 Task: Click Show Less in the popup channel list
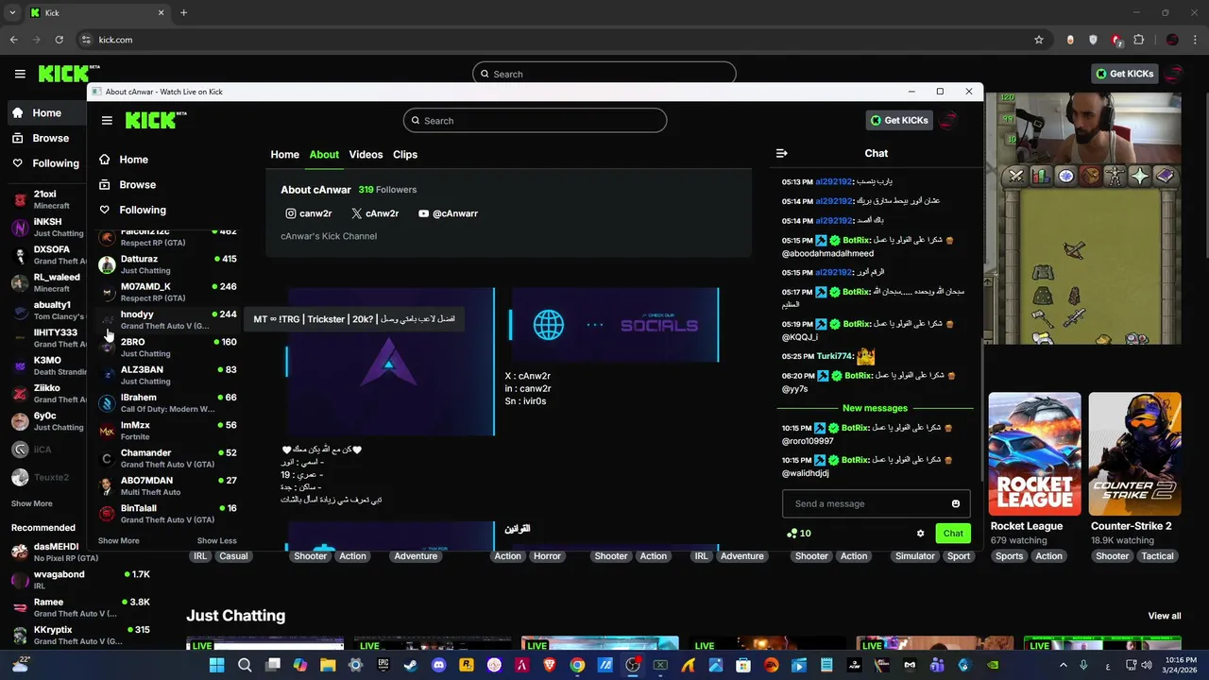[x=217, y=541]
